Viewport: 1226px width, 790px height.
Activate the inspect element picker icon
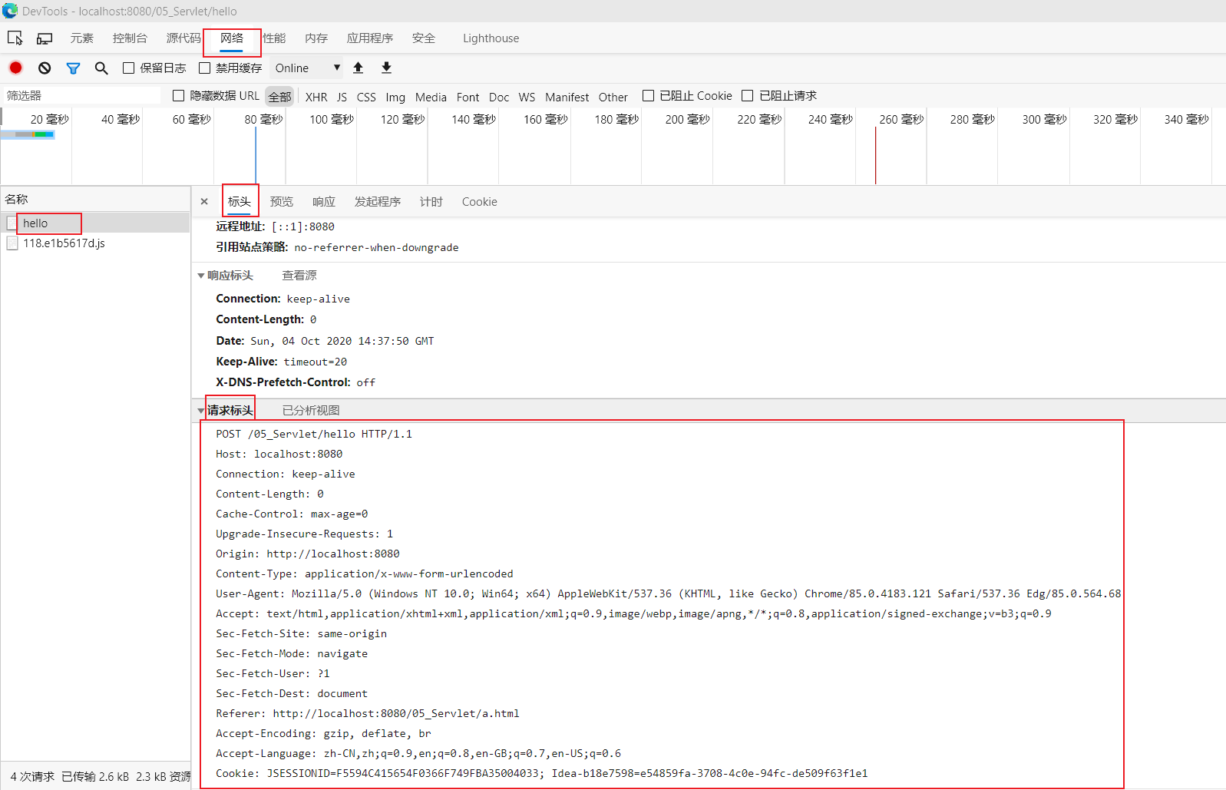coord(15,38)
